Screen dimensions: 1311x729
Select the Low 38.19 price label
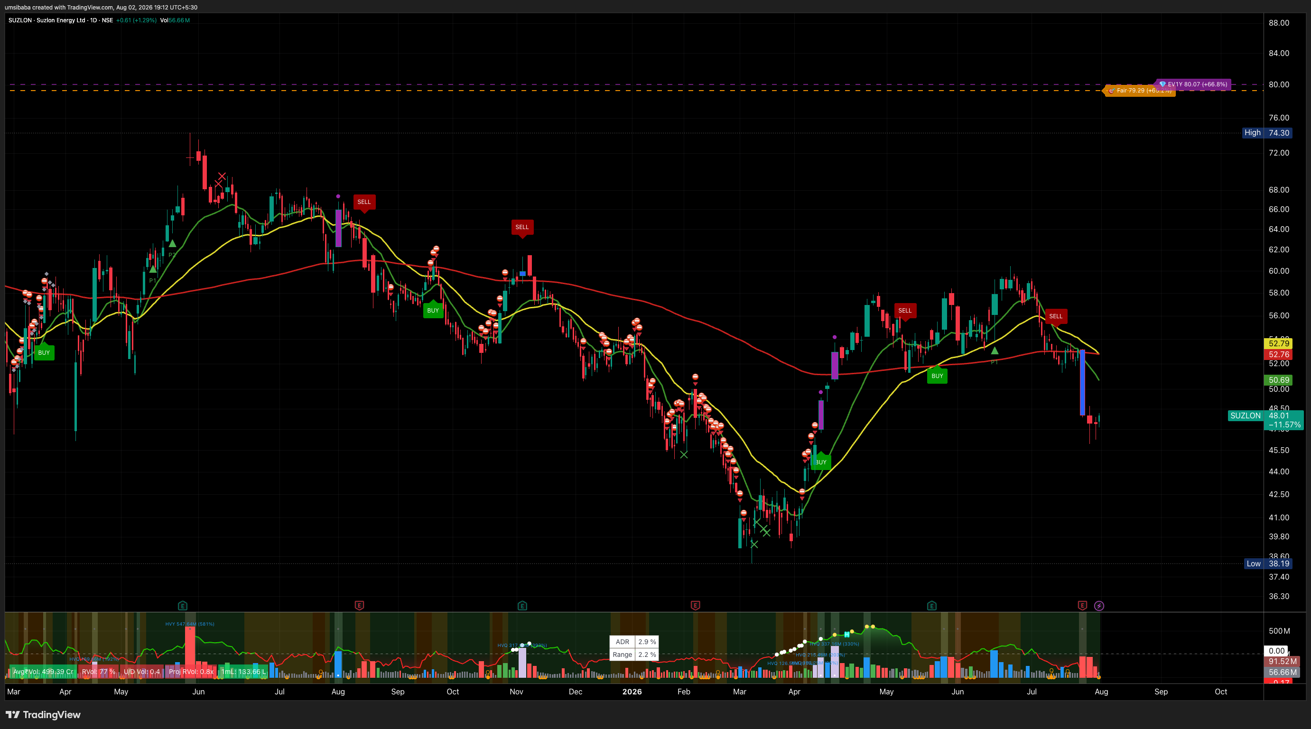pos(1268,563)
